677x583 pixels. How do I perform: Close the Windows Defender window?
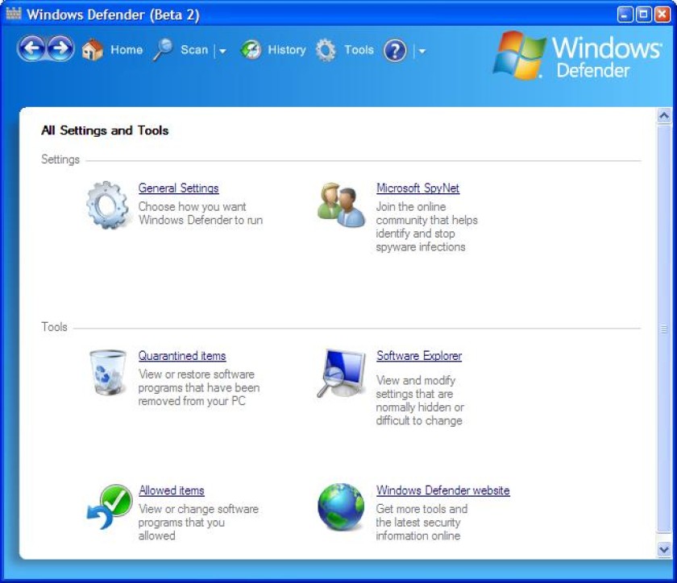tap(662, 14)
